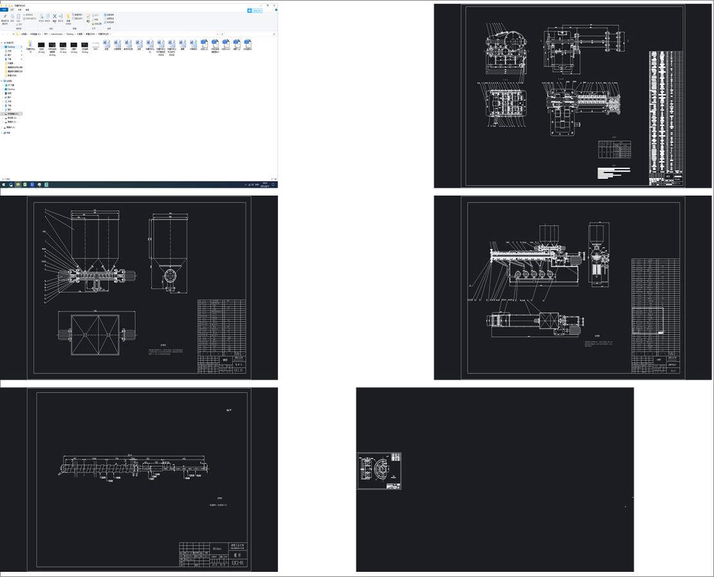
Task: Open address bar history dropdown arrow
Action: coord(217,34)
